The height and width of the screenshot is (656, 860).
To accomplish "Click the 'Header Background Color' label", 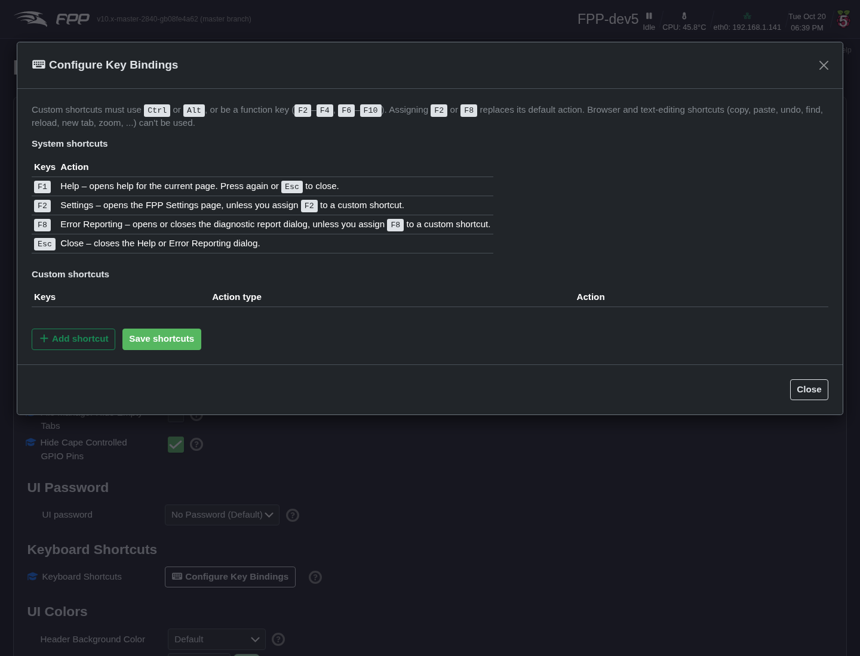I will point(93,639).
